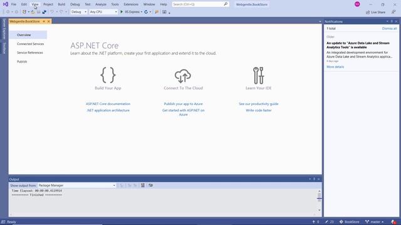
Task: Click the toolbar icon left of overflow arrow
Action: coord(164,12)
